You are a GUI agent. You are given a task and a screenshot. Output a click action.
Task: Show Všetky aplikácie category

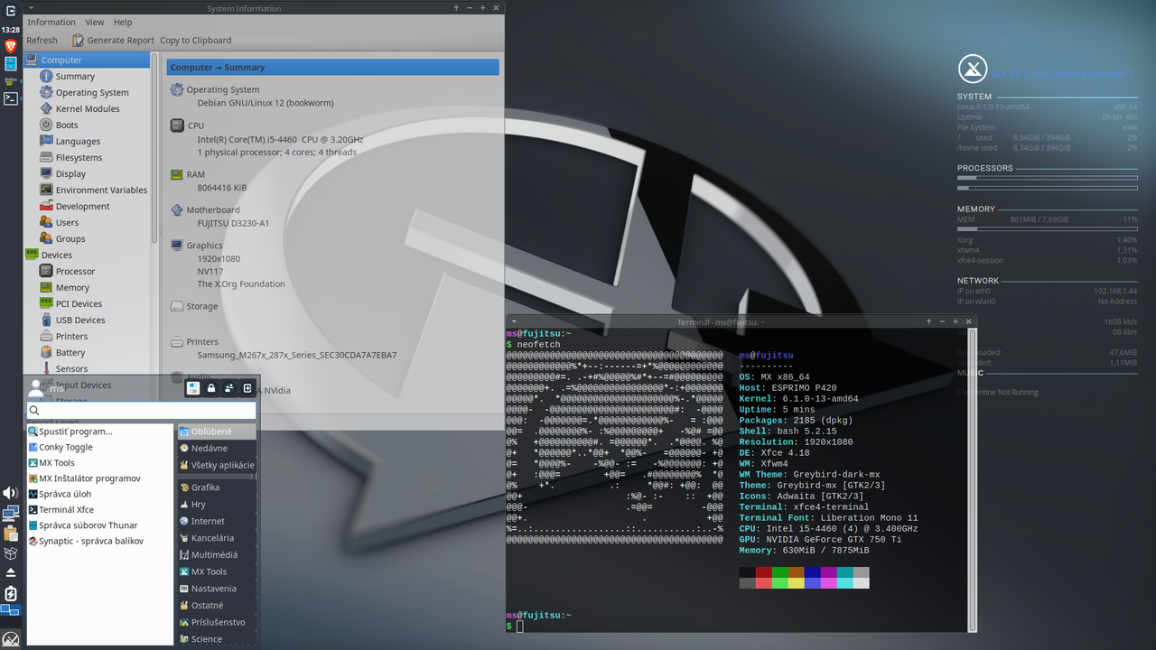(x=217, y=466)
